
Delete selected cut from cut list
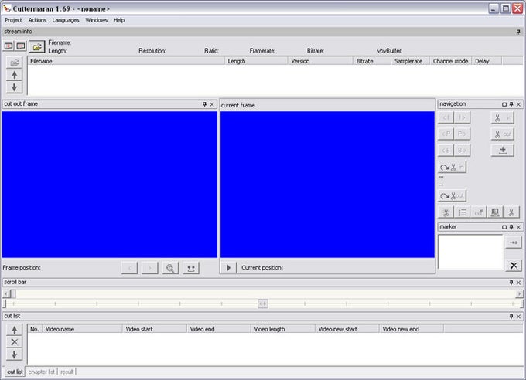pyautogui.click(x=15, y=342)
